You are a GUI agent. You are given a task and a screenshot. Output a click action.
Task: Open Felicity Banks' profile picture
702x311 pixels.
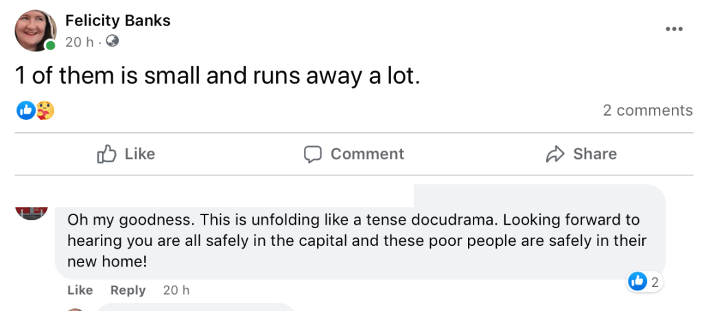[35, 31]
